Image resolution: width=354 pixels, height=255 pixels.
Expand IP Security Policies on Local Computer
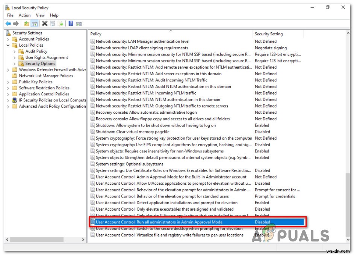(x=8, y=100)
